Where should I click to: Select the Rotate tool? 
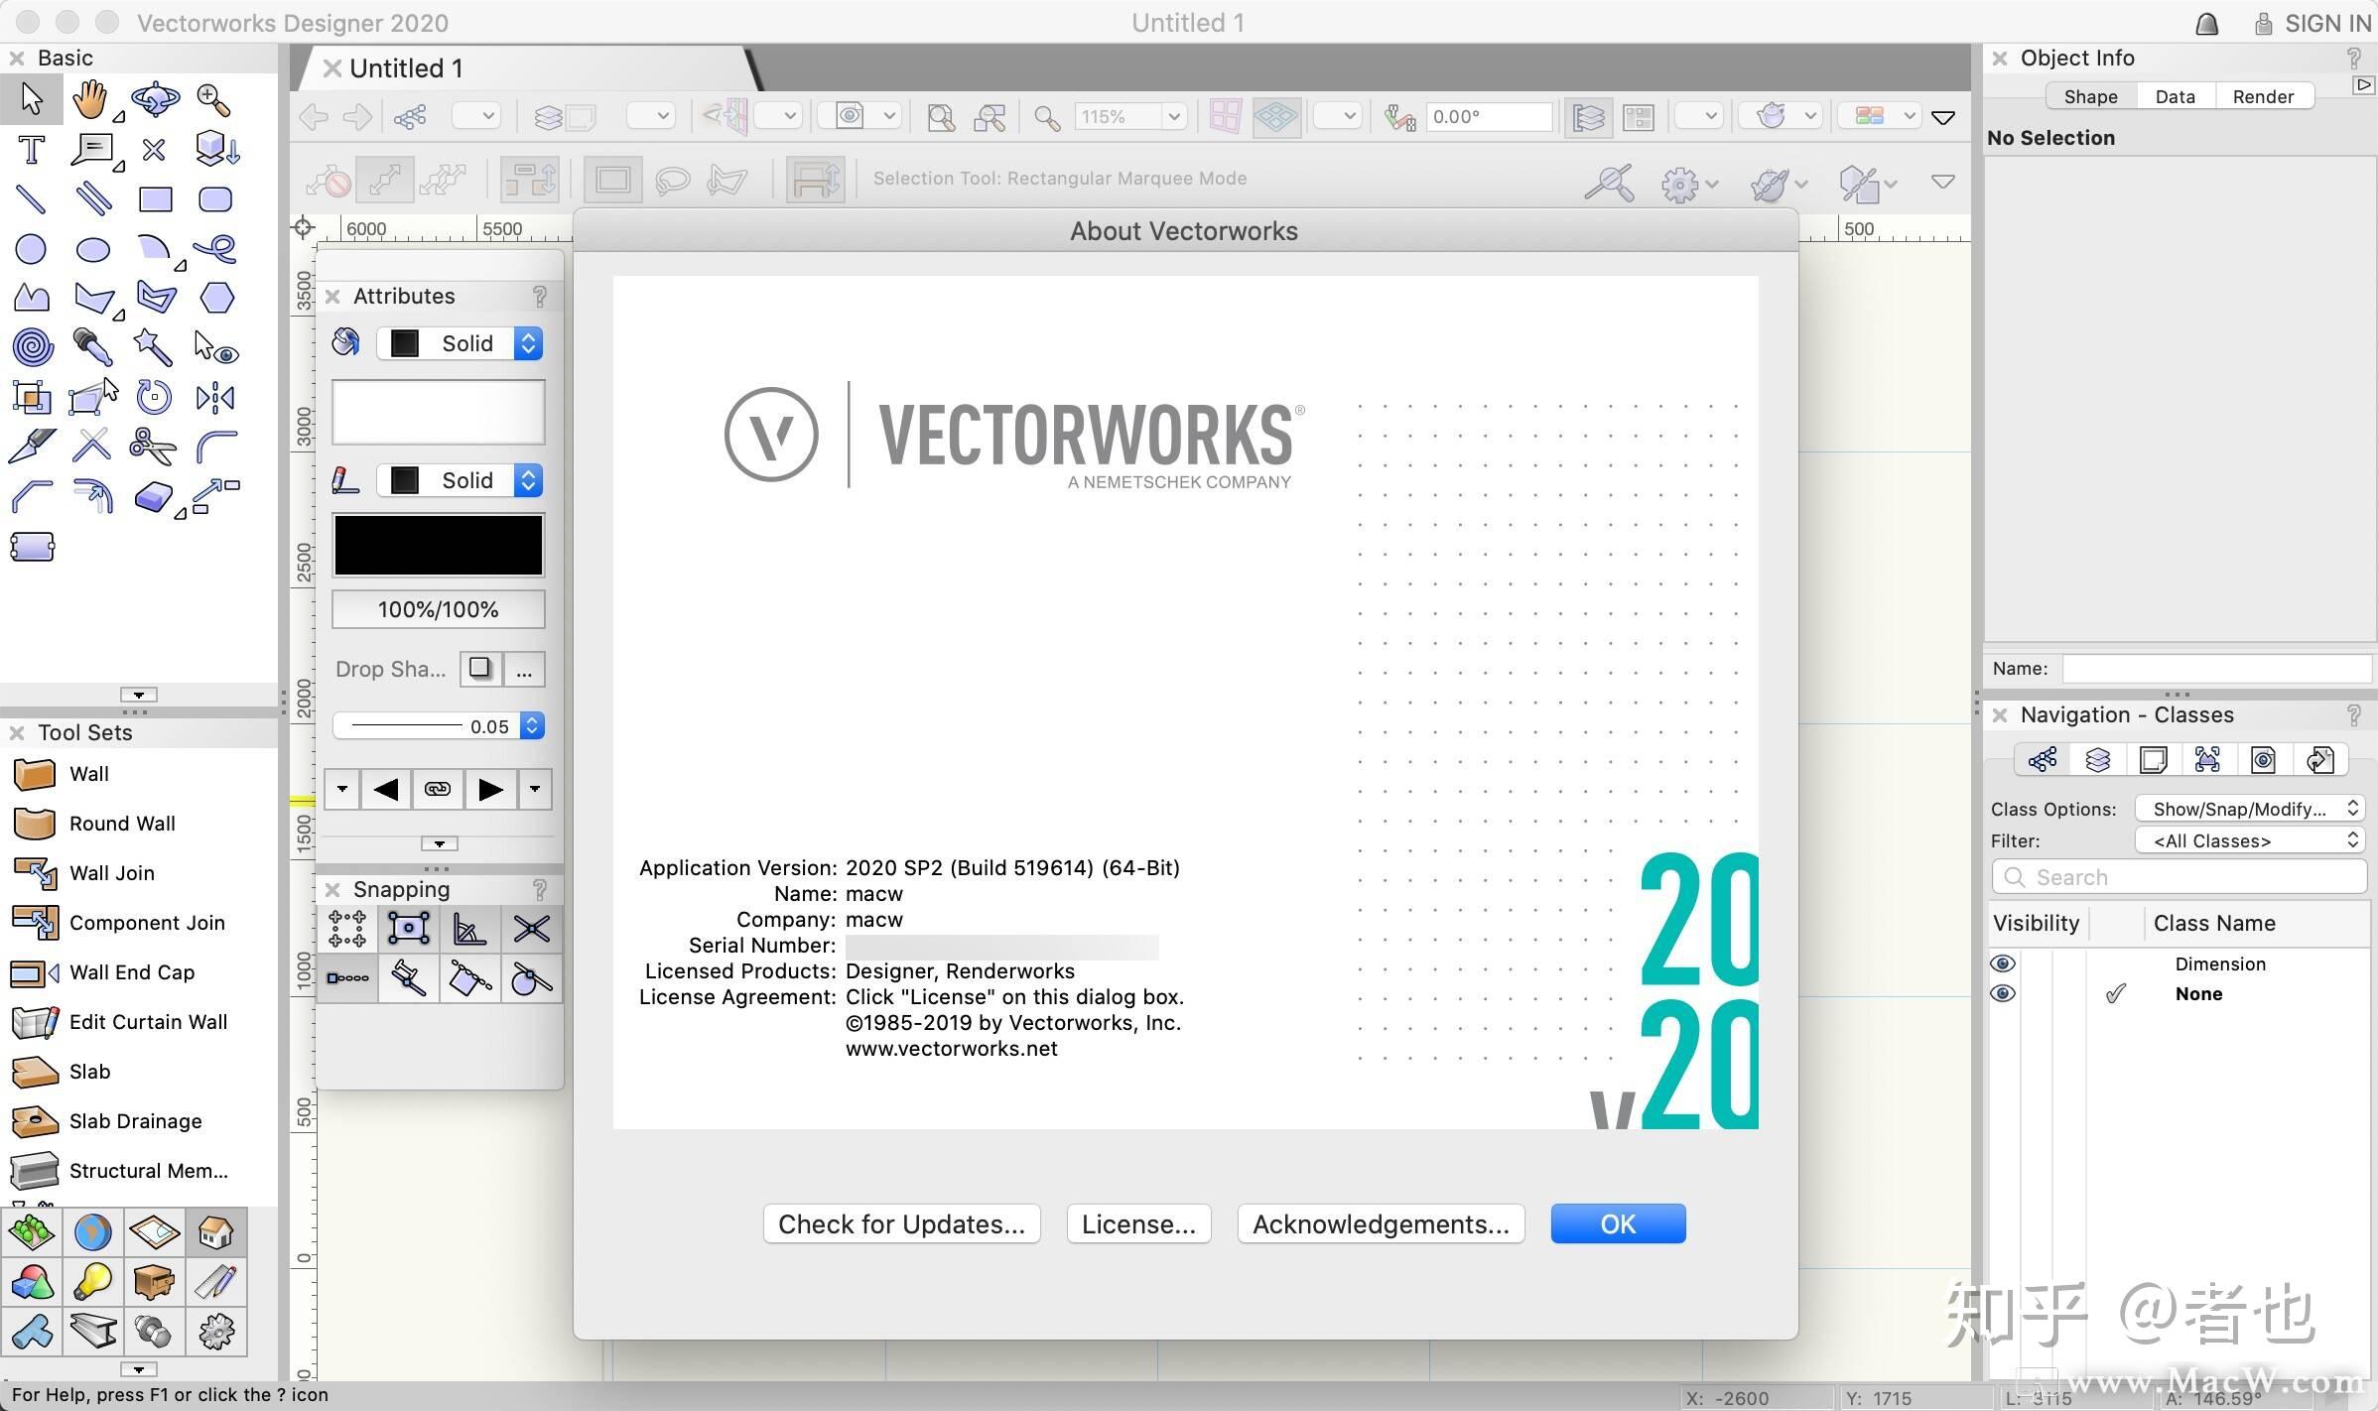(x=155, y=397)
